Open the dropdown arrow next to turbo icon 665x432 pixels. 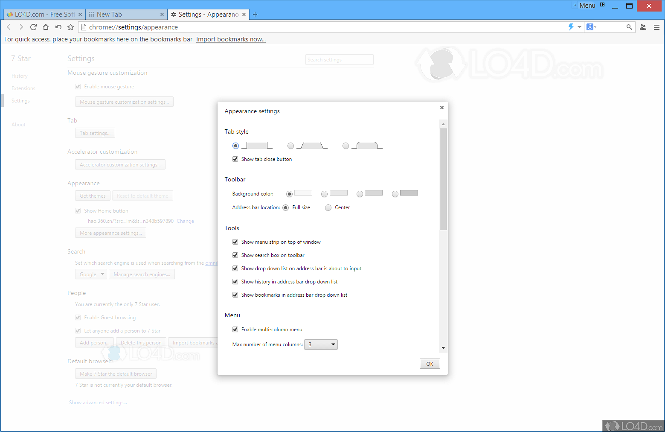click(x=579, y=27)
